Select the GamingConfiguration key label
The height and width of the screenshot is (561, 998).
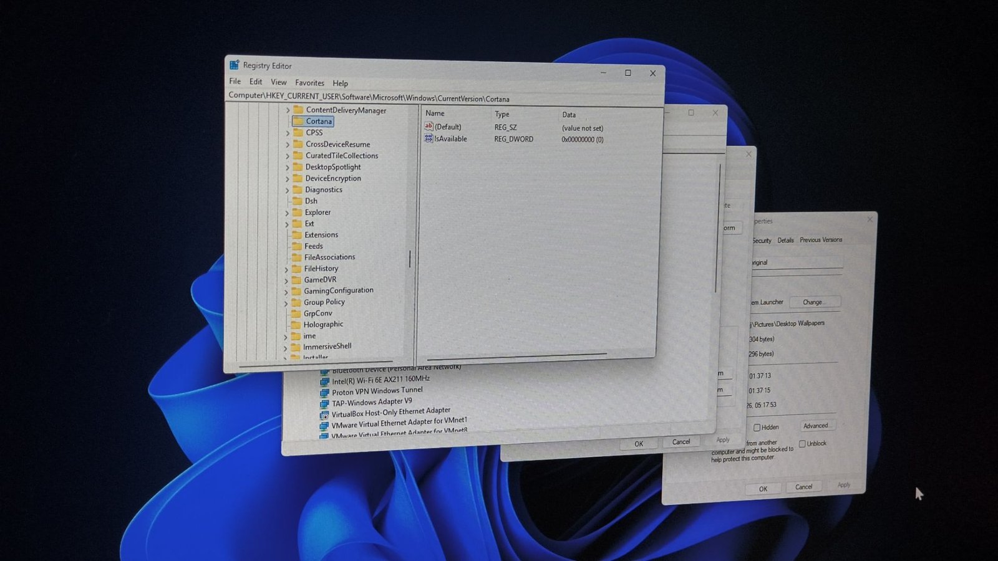339,290
